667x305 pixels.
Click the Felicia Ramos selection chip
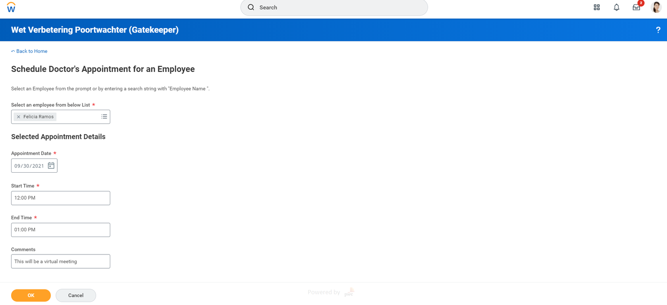click(38, 116)
